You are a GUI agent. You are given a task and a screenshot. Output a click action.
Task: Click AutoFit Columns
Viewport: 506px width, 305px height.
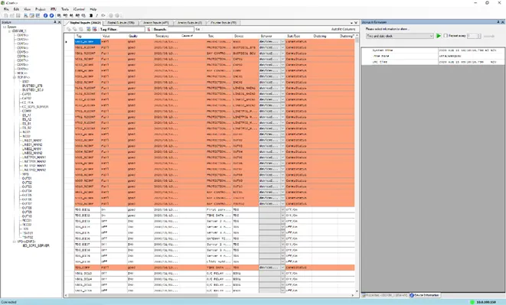tap(344, 29)
